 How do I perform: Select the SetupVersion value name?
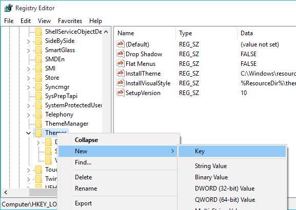point(143,93)
